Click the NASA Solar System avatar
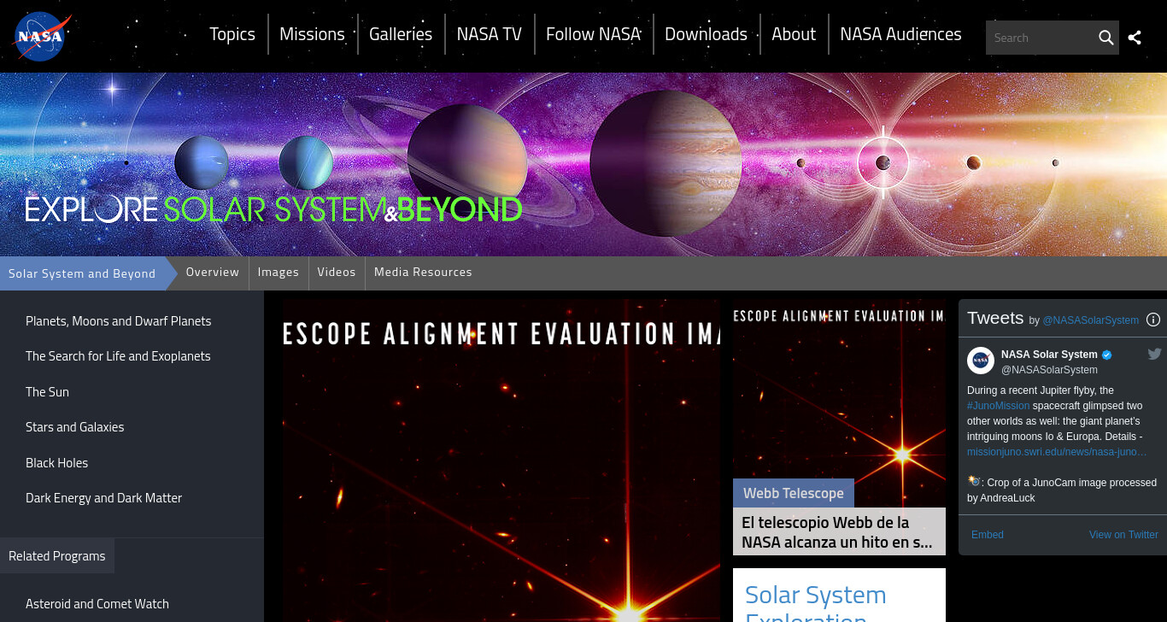 [981, 361]
